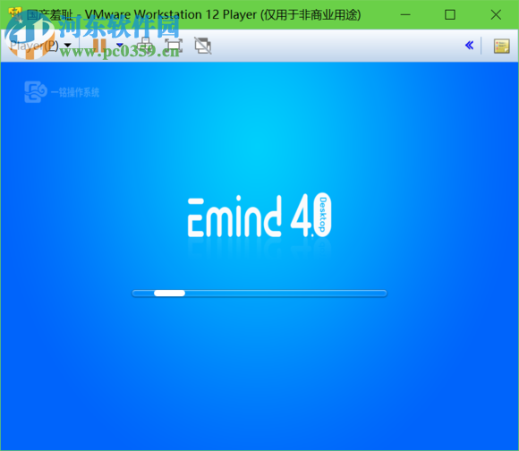
Task: Send Ctrl+Alt+Del to the virtual machine
Action: tap(144, 46)
